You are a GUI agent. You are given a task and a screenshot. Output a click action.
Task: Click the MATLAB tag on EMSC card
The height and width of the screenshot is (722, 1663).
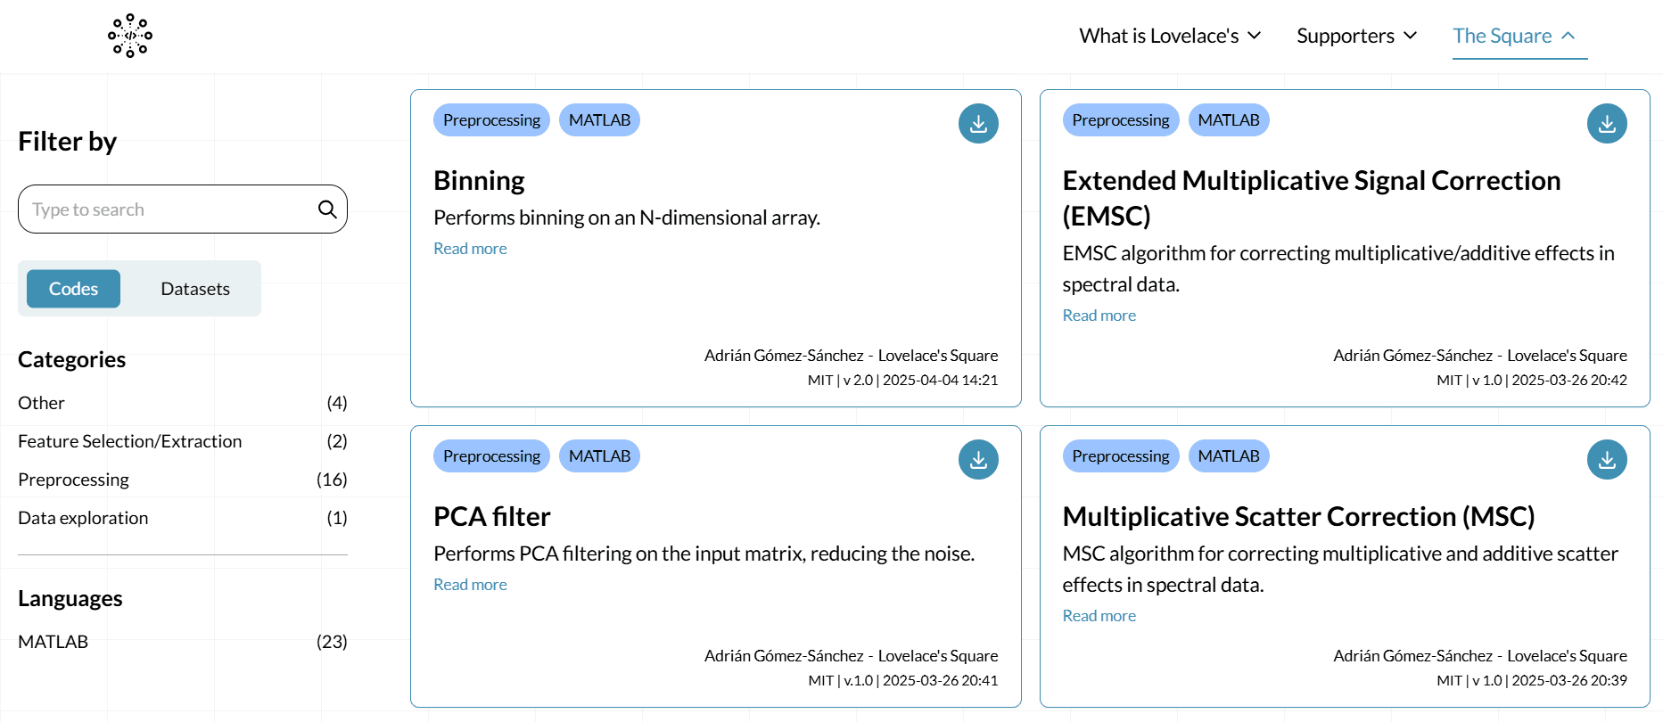[x=1228, y=120]
